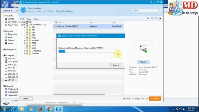Click the Homegroup icon in Explorer sidebar
Viewport: 199px width, 112px height.
[x=5, y=49]
